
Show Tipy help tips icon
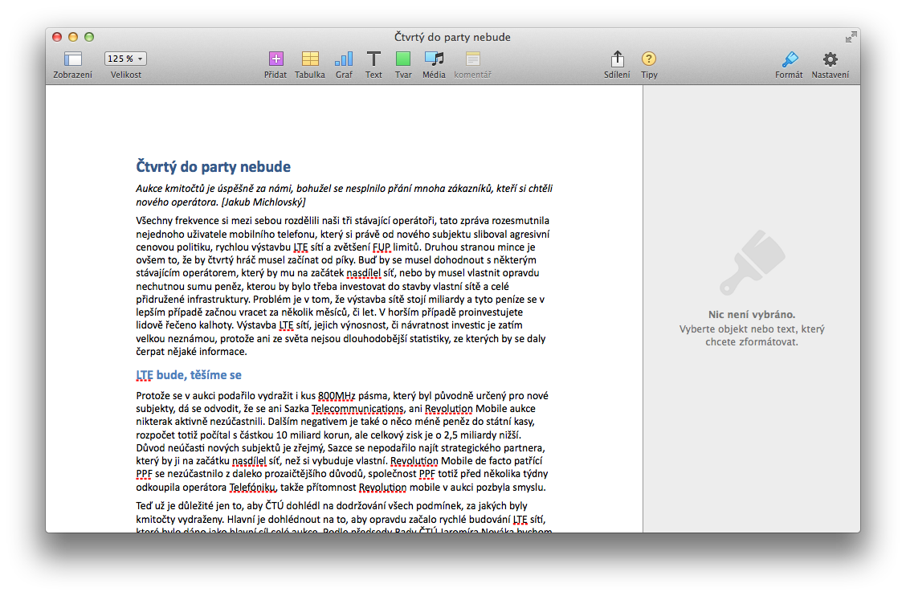[649, 59]
